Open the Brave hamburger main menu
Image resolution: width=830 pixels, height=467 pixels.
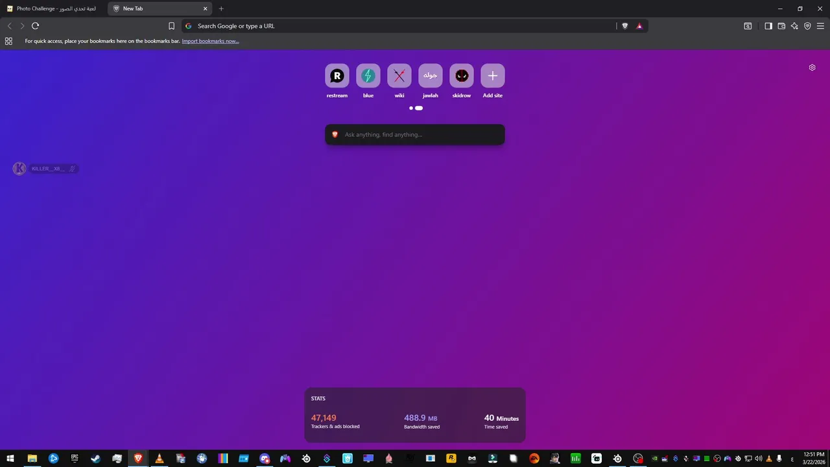click(x=820, y=26)
